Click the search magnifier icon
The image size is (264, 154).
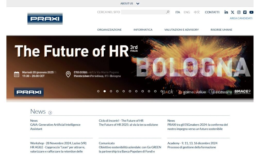click(x=168, y=12)
